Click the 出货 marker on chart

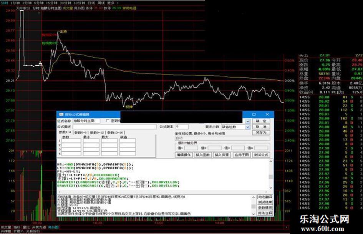pyautogui.click(x=63, y=32)
